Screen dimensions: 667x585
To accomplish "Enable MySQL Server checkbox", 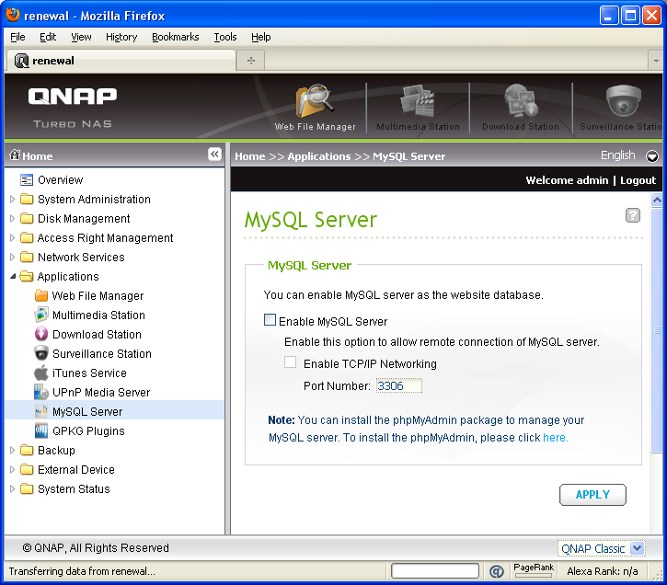I will pyautogui.click(x=270, y=320).
